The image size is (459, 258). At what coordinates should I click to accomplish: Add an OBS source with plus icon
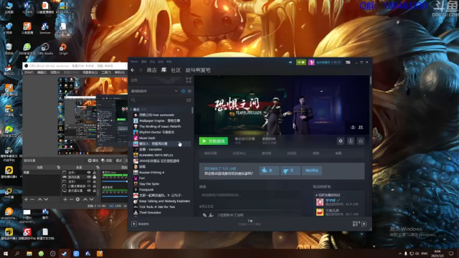(65, 199)
